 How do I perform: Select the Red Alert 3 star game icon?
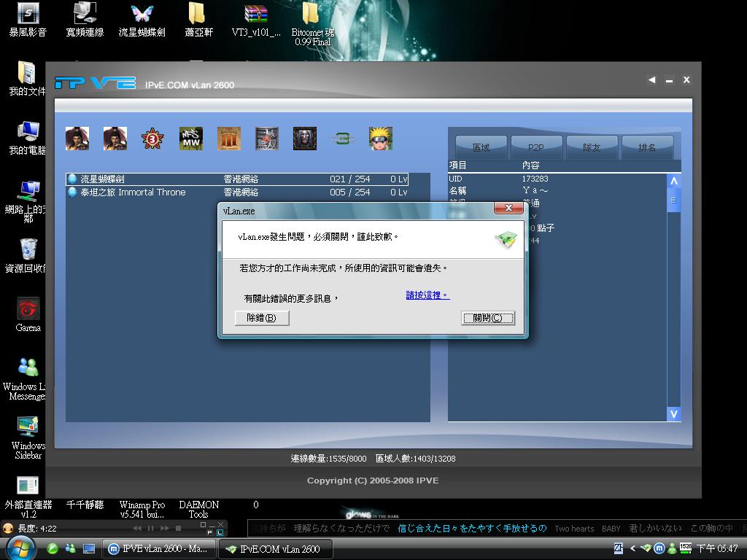(152, 139)
